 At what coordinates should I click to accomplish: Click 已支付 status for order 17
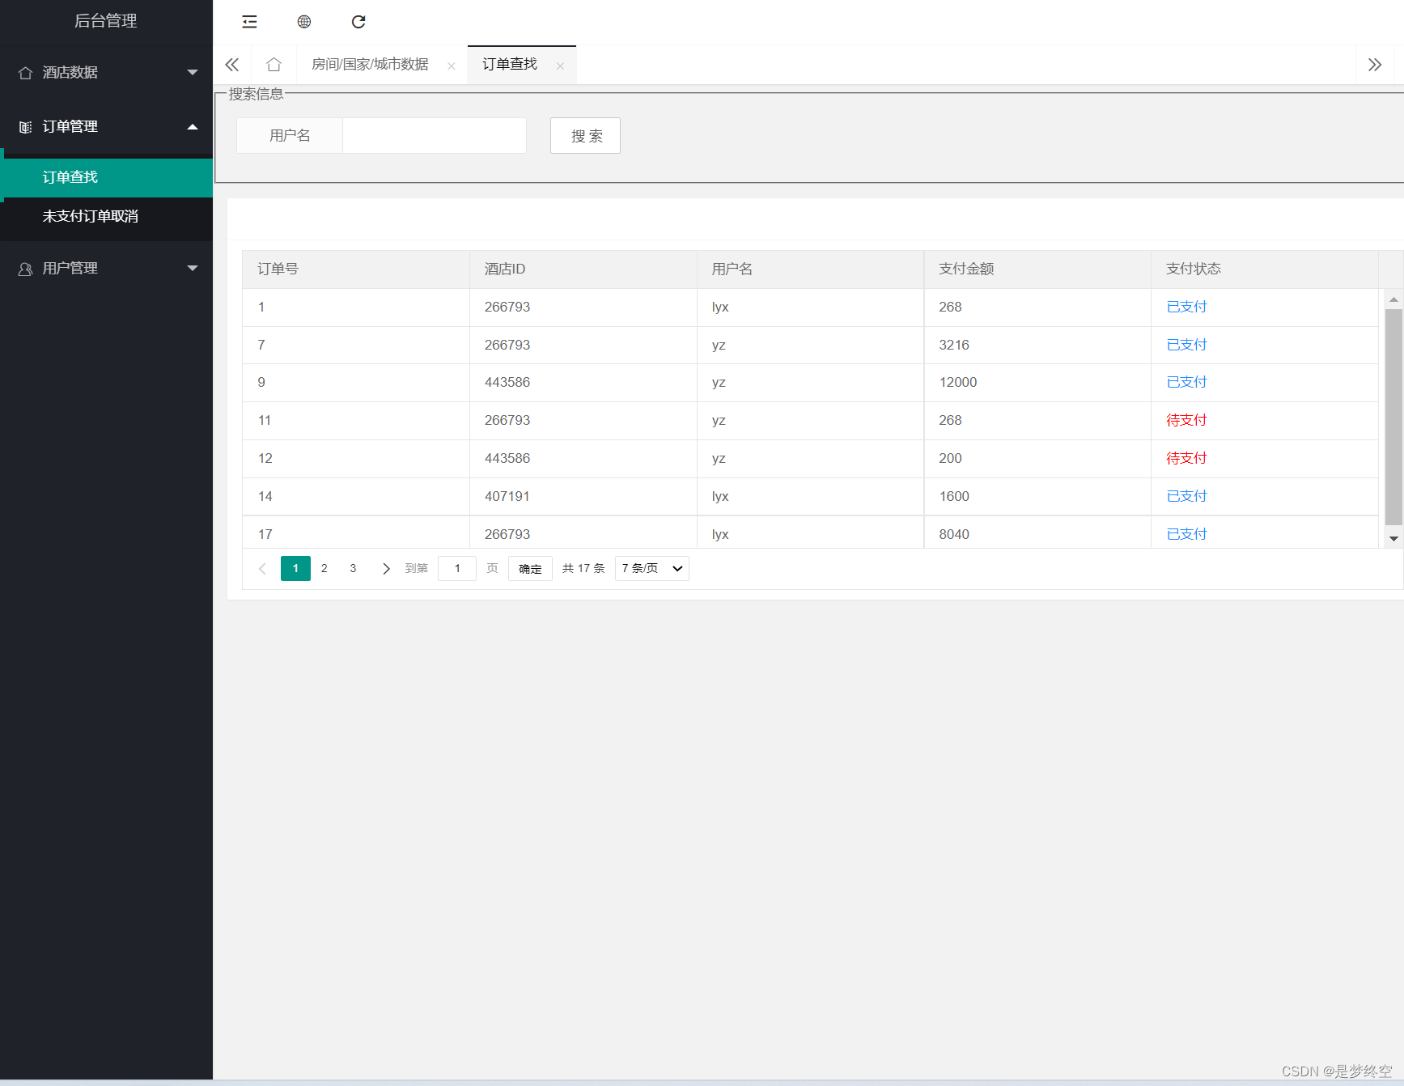(1186, 534)
